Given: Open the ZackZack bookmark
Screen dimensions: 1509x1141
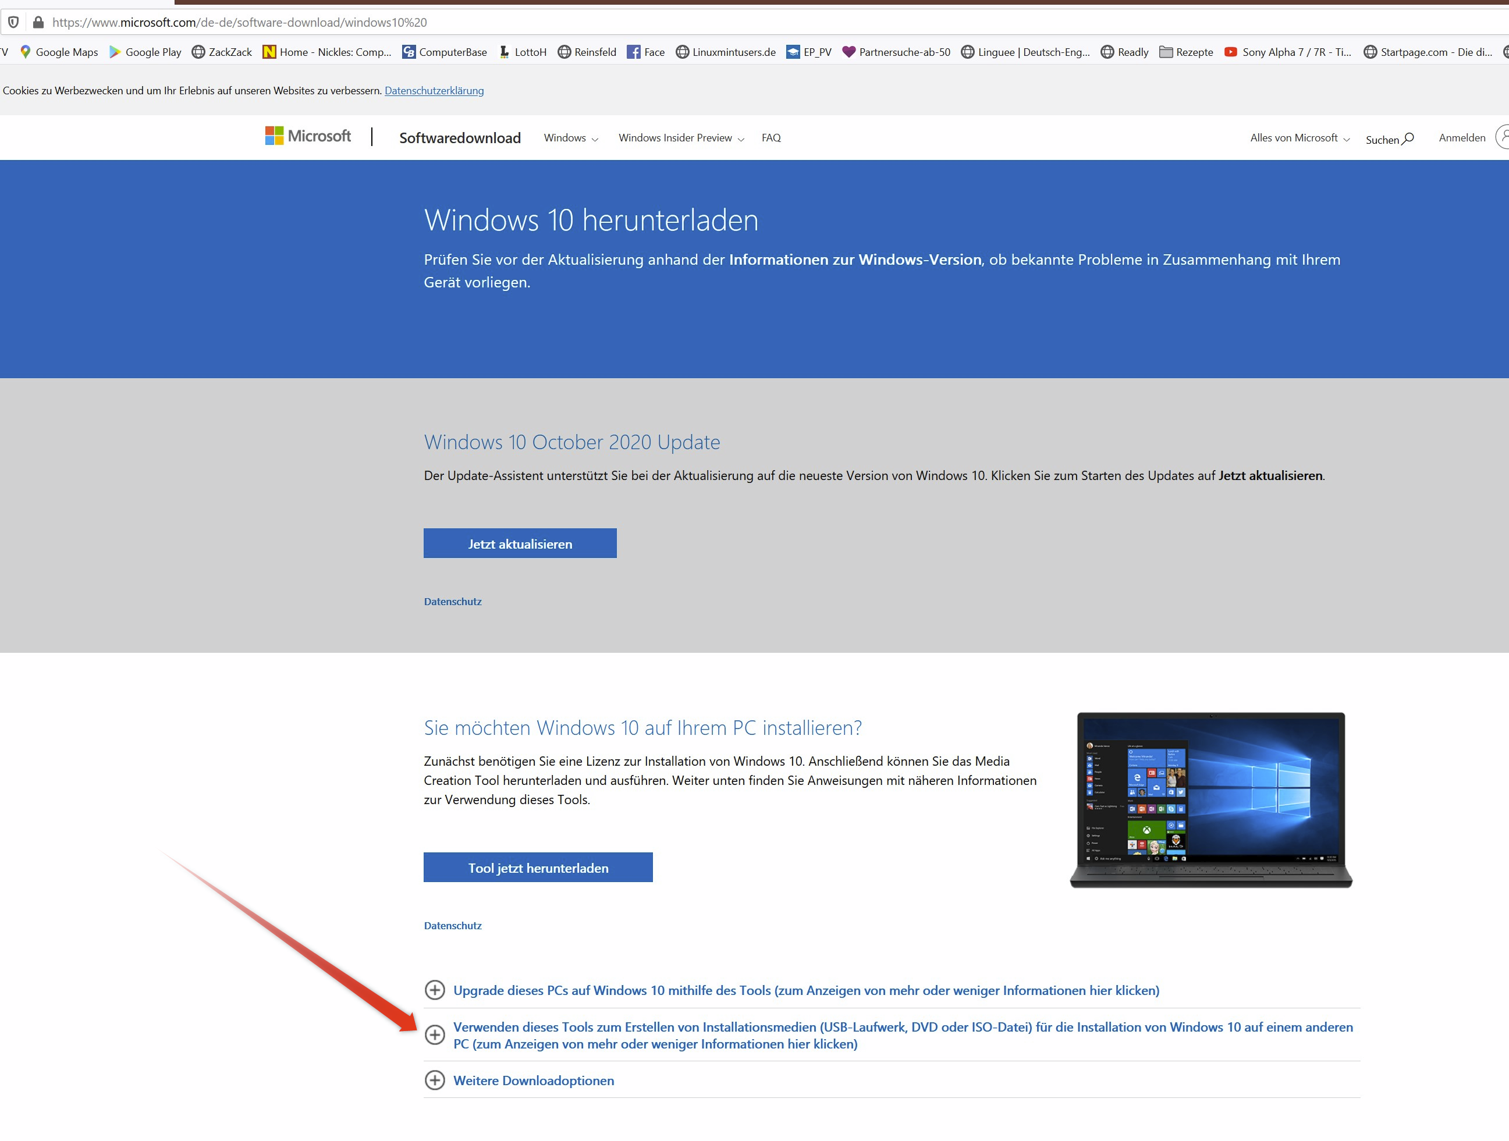Looking at the screenshot, I should point(222,52).
